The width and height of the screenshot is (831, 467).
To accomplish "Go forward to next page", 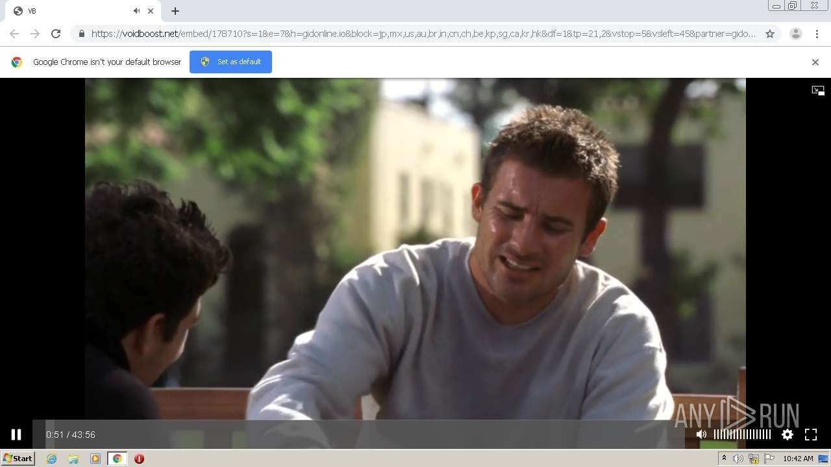I will [35, 34].
